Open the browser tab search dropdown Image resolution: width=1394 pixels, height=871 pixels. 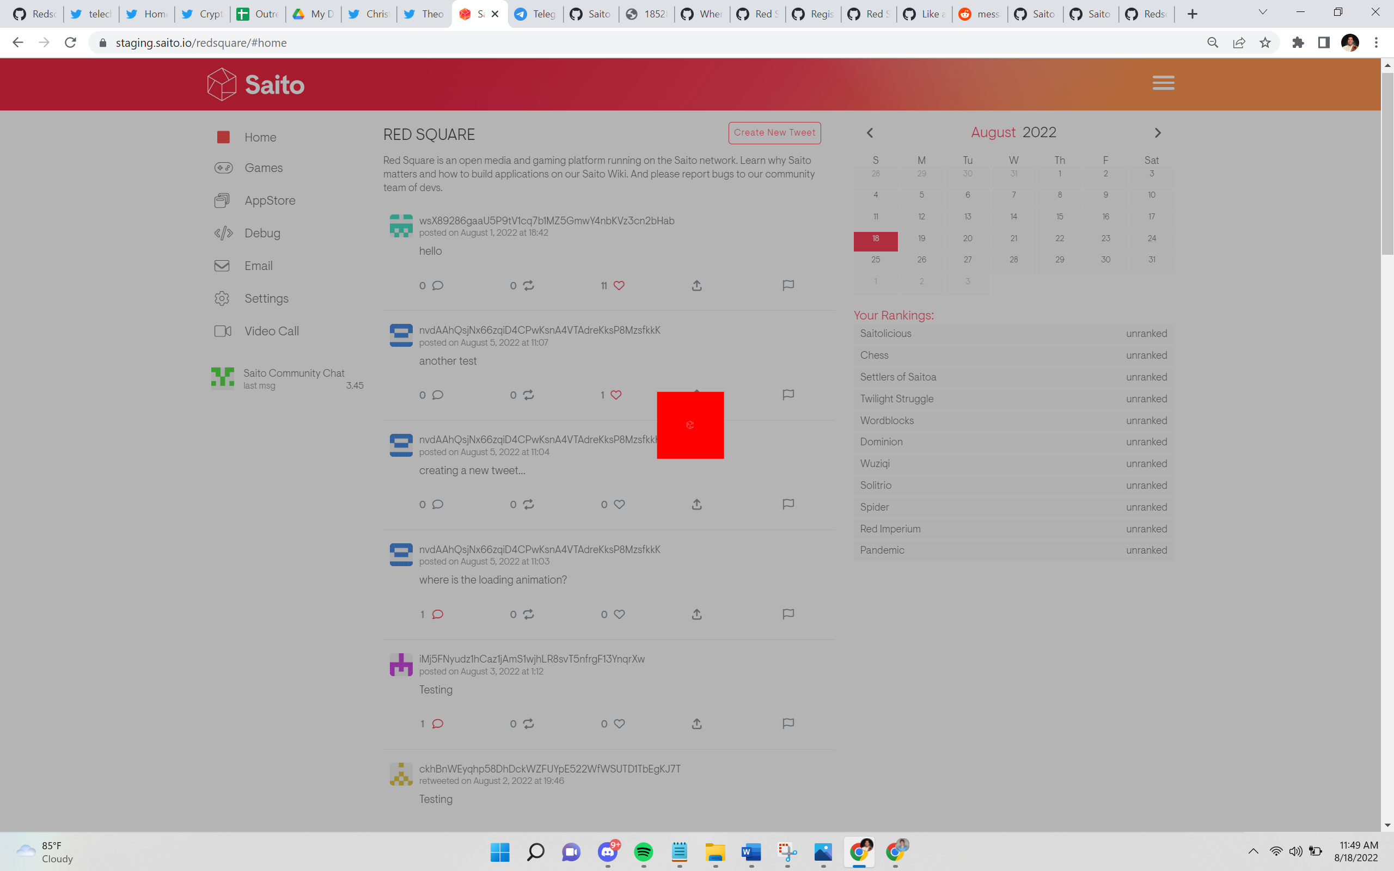[1263, 11]
